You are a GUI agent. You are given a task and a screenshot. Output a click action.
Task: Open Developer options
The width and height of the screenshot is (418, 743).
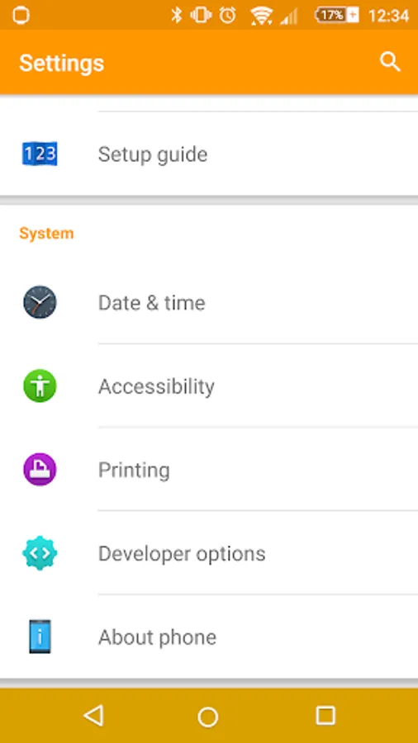click(x=209, y=553)
